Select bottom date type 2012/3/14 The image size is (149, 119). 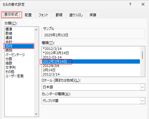coord(91,74)
